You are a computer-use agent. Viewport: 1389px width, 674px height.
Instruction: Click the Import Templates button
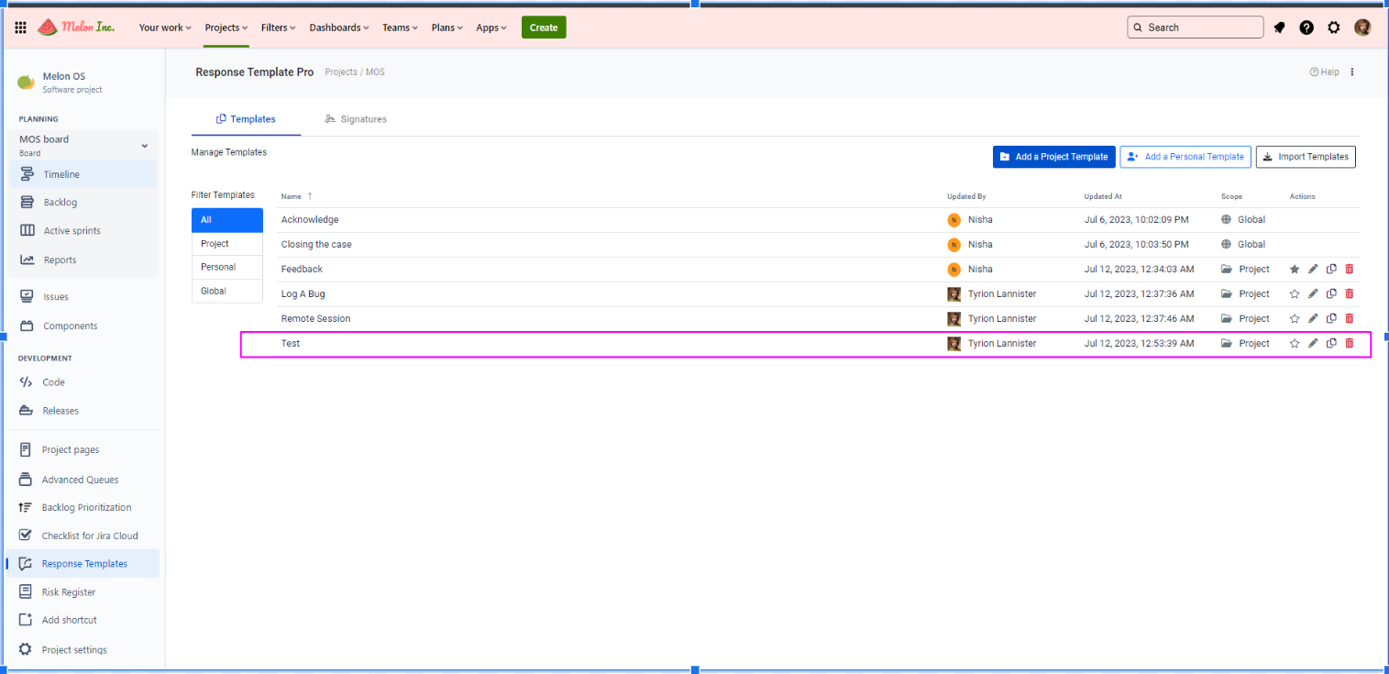pos(1305,157)
